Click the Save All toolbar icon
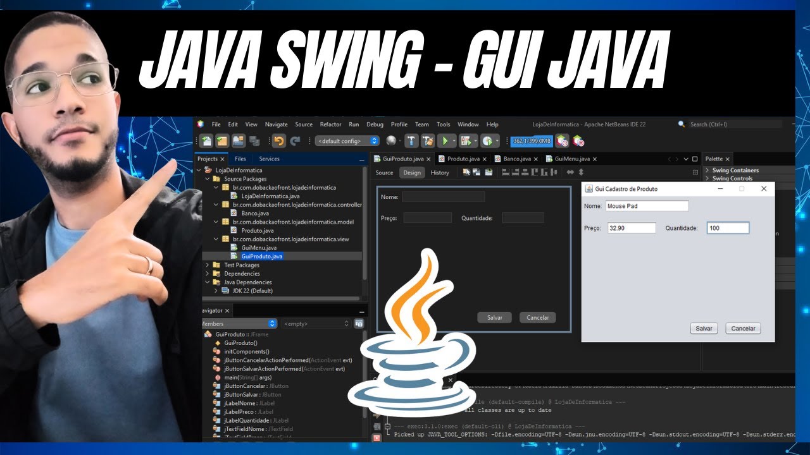This screenshot has width=810, height=455. click(254, 141)
